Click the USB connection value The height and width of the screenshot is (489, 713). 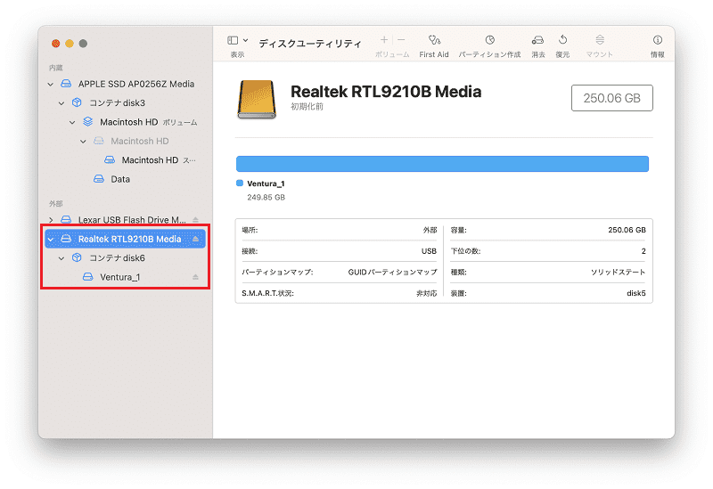[429, 251]
